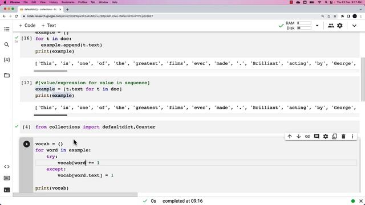This screenshot has width=365, height=205.
Task: Open the table of contents panel
Action: click(7, 29)
